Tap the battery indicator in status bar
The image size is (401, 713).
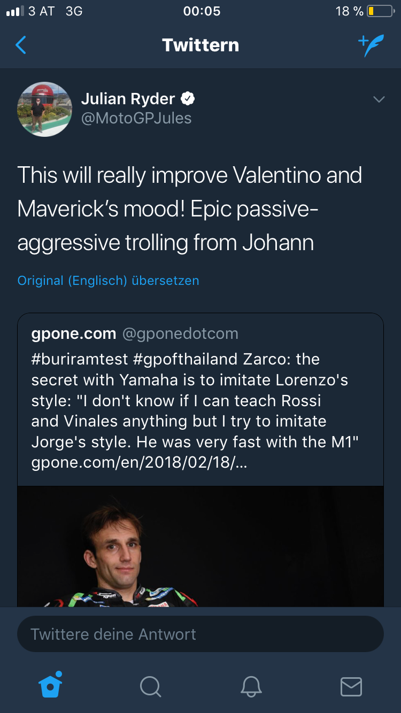(380, 11)
